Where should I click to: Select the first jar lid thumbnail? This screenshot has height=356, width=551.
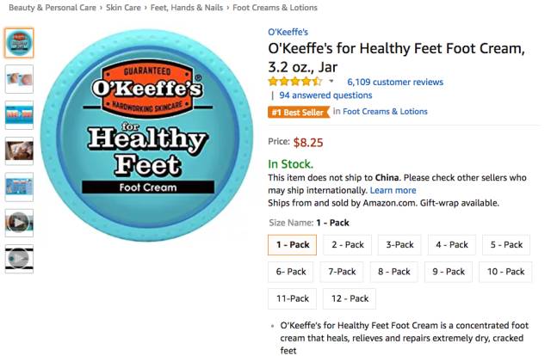click(x=18, y=42)
